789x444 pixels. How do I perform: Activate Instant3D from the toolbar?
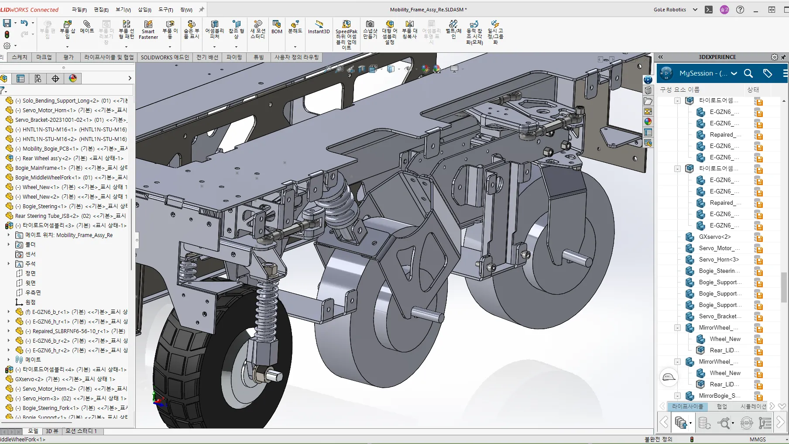pyautogui.click(x=319, y=29)
